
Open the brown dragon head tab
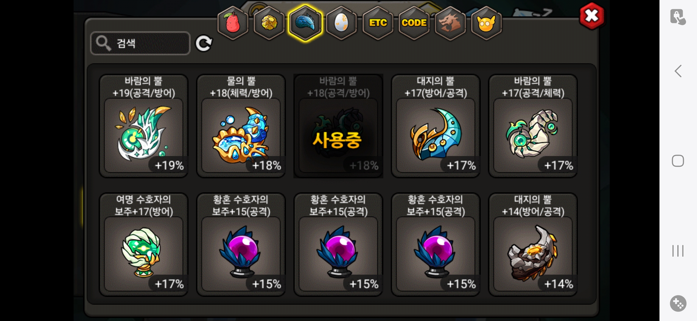tap(450, 23)
